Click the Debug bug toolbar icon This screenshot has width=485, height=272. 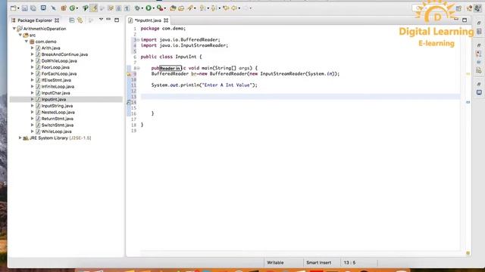click(x=137, y=8)
